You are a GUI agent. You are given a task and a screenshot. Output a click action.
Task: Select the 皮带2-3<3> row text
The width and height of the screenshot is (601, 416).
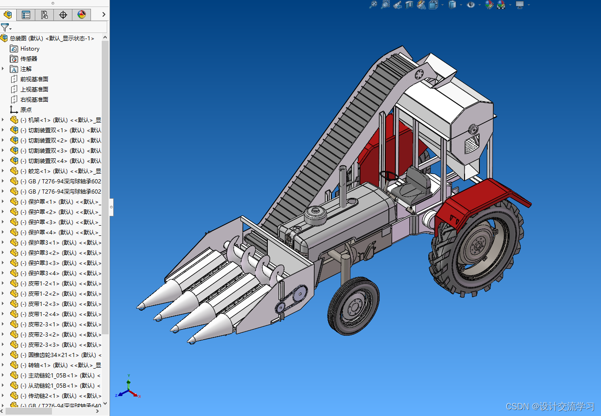coord(61,344)
